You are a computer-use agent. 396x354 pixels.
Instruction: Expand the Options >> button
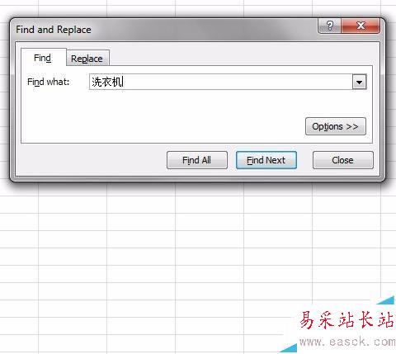[x=336, y=126]
